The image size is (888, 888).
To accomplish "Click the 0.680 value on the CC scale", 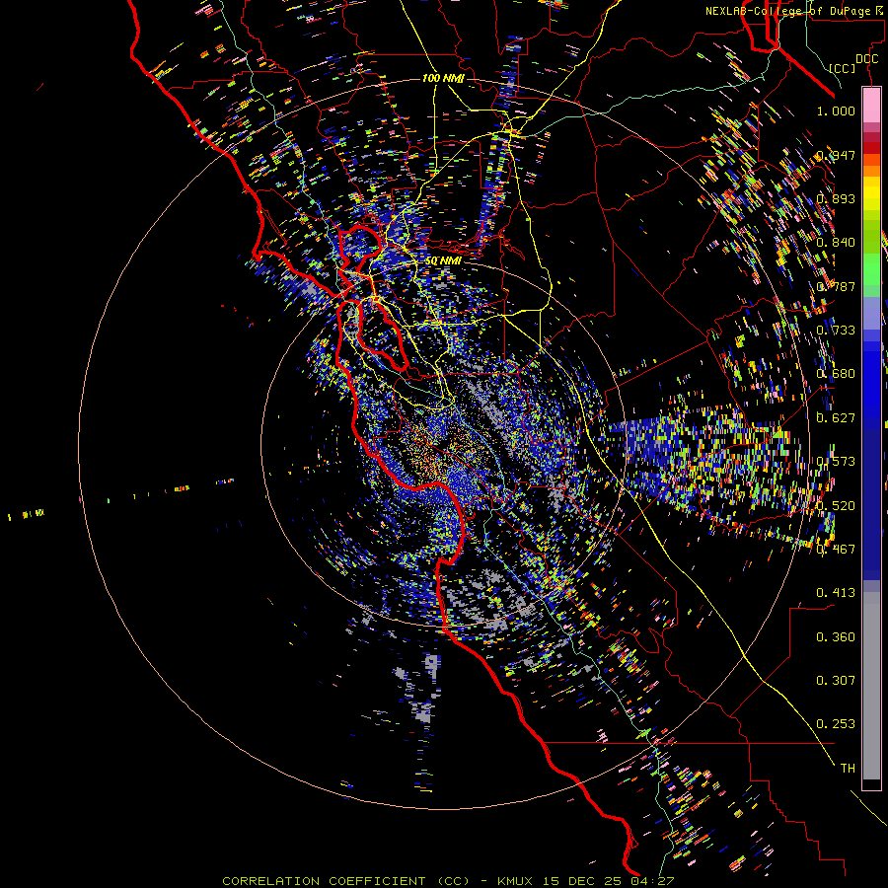I will (x=836, y=373).
